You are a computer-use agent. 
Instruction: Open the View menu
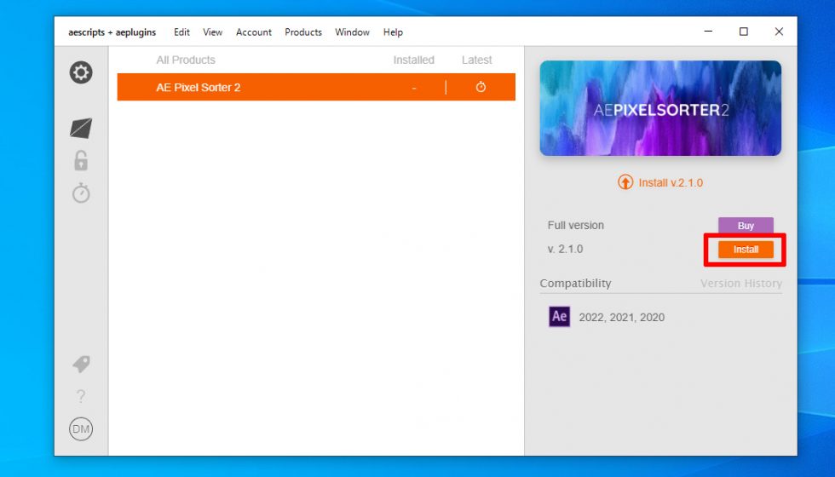212,32
